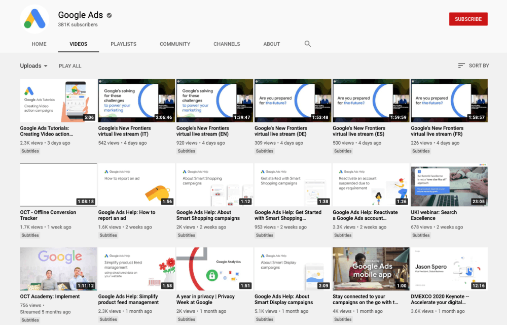This screenshot has width=507, height=325.
Task: Click the Sort By filter icon
Action: (461, 66)
